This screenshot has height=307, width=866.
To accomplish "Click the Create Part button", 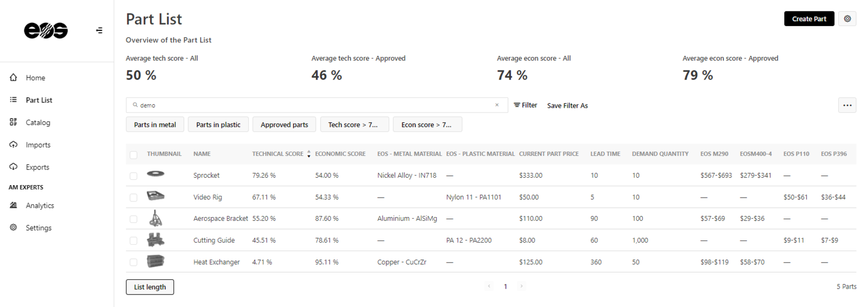I will click(809, 19).
